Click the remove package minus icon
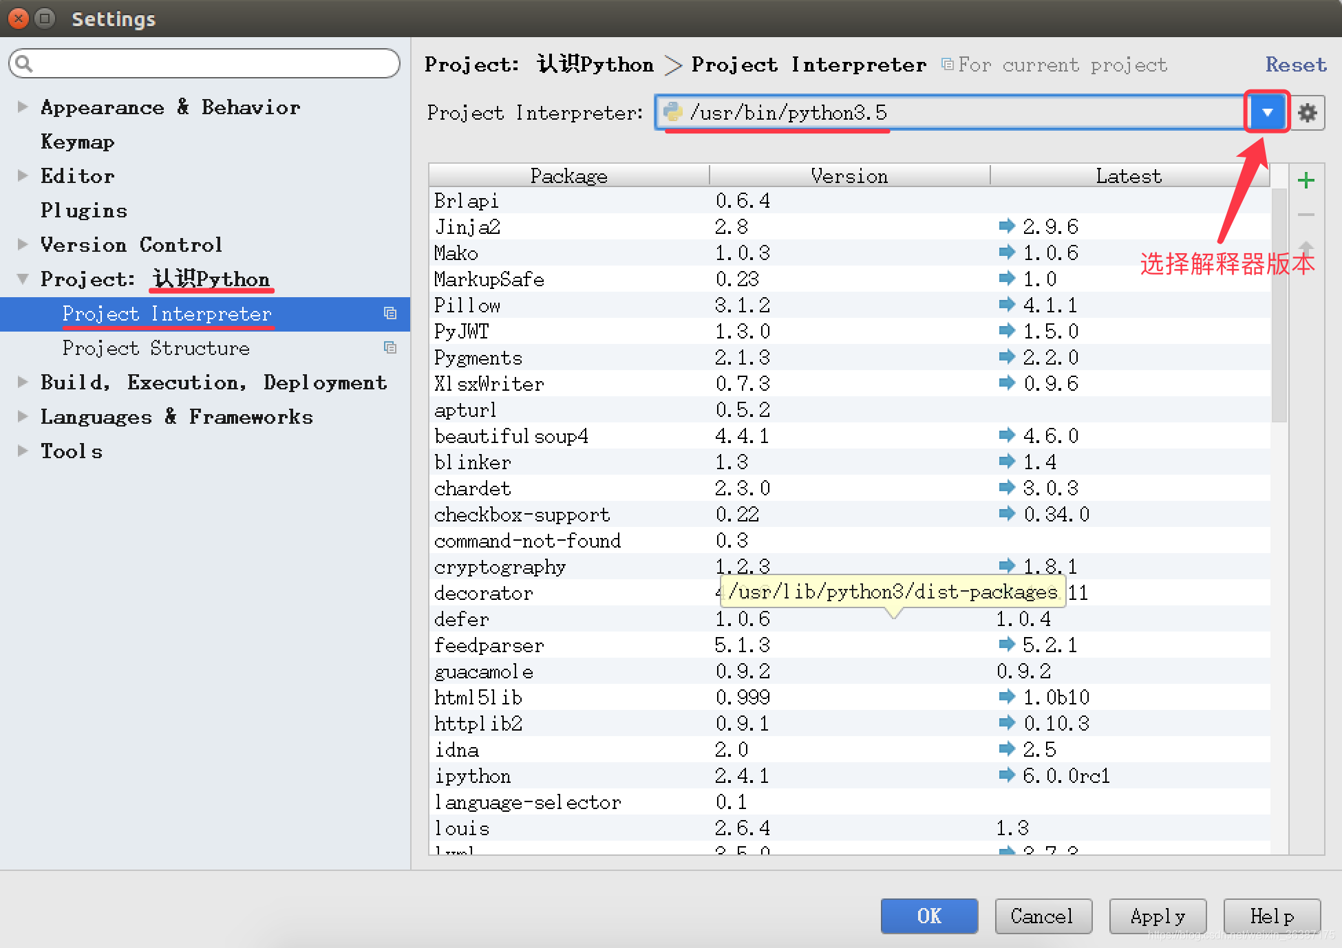This screenshot has width=1342, height=948. 1306,215
